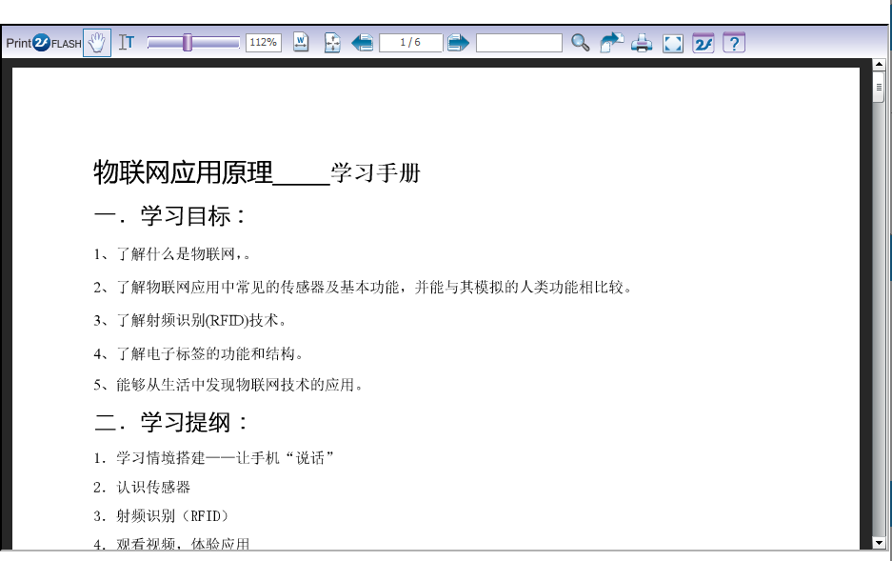Open the help window icon
The height and width of the screenshot is (561, 892).
point(733,43)
